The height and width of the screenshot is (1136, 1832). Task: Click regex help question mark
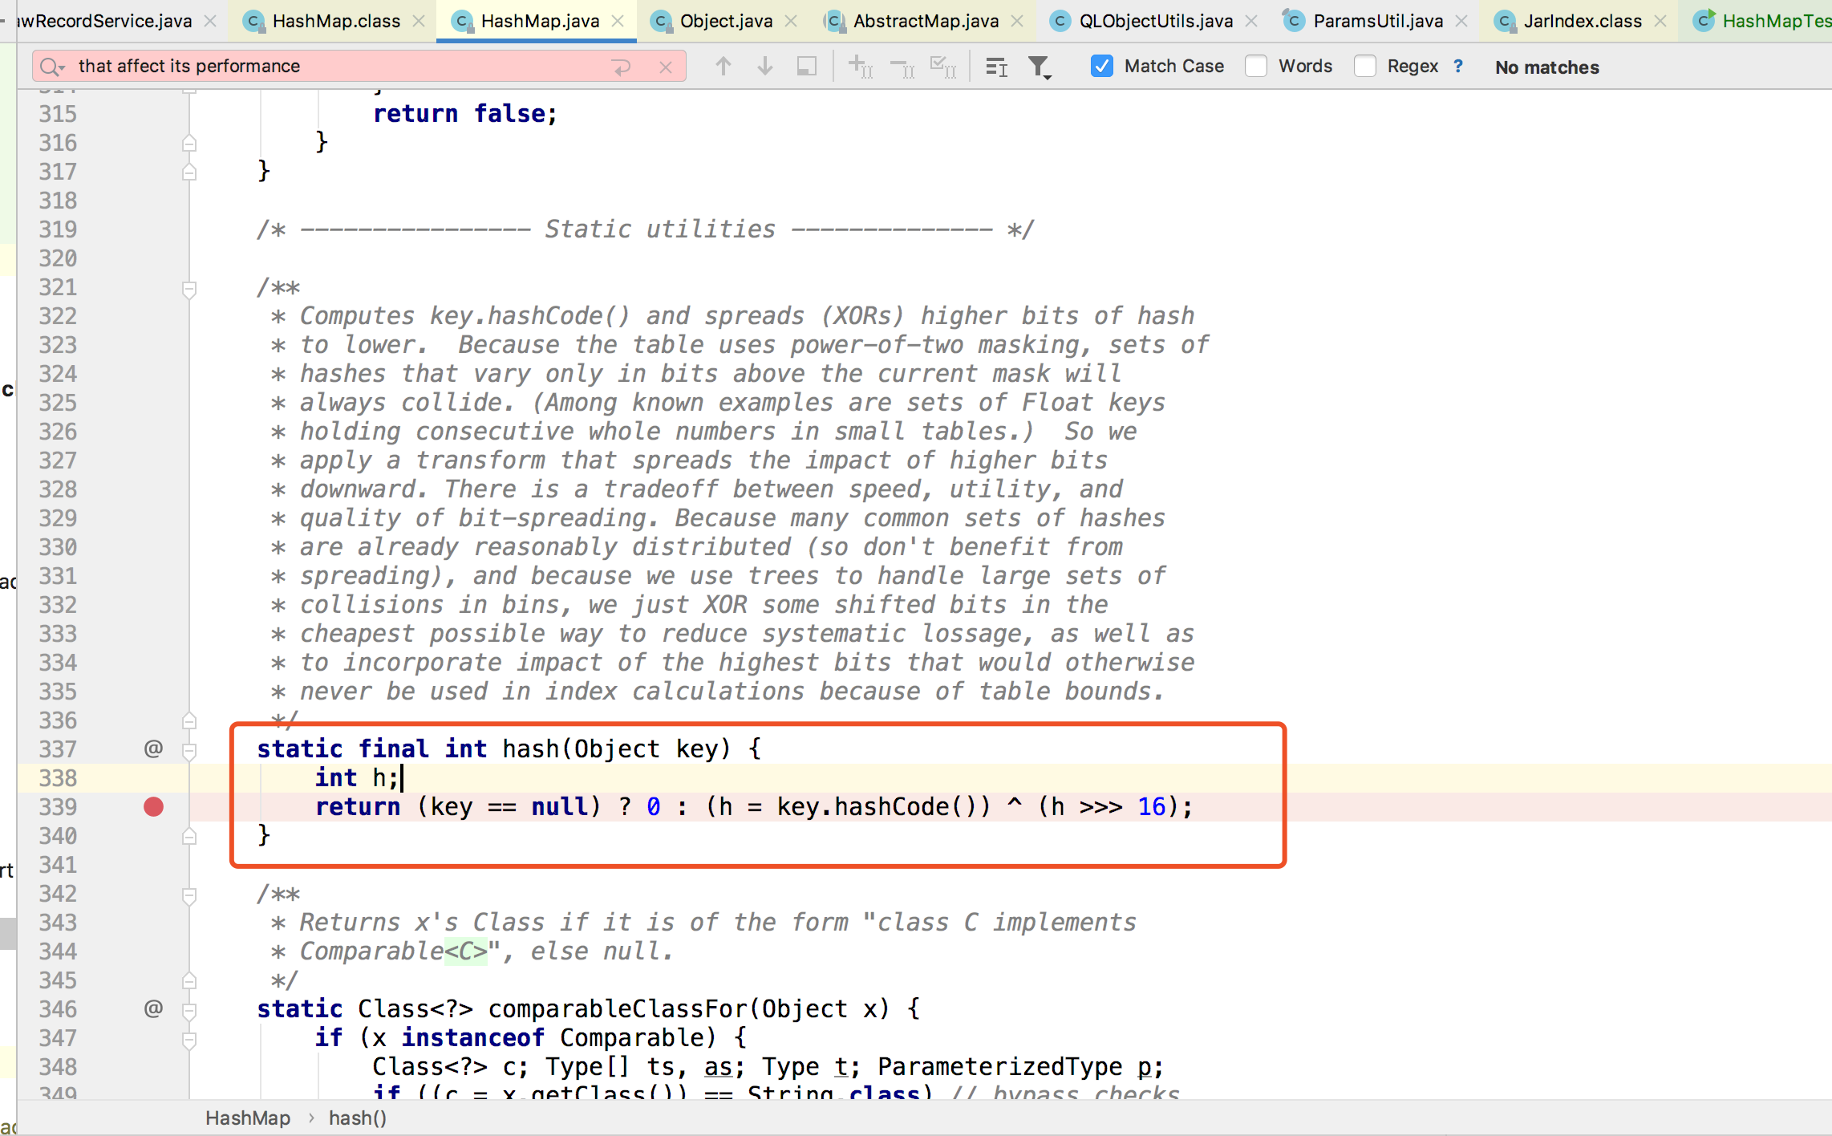(1458, 67)
